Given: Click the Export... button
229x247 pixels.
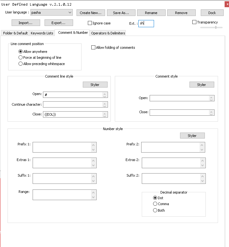Looking at the screenshot, I should point(59,23).
